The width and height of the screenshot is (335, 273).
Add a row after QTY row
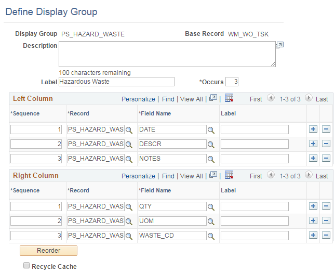click(313, 206)
